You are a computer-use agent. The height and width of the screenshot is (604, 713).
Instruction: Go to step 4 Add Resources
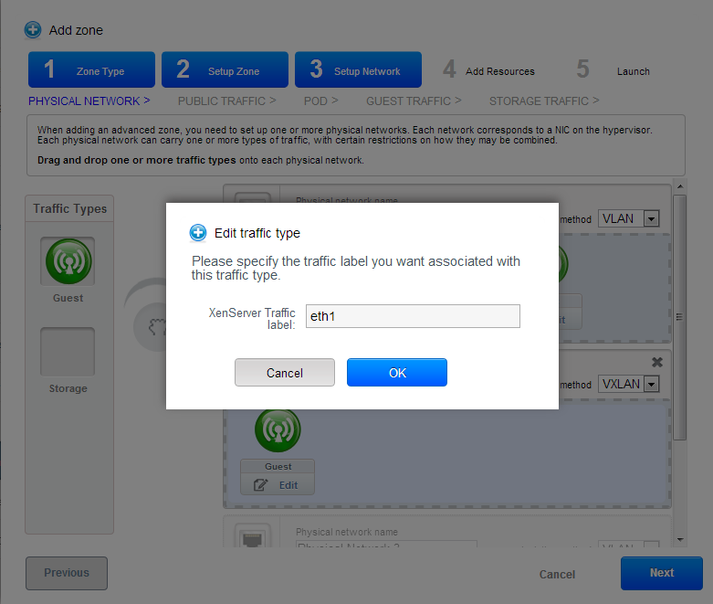coord(489,69)
